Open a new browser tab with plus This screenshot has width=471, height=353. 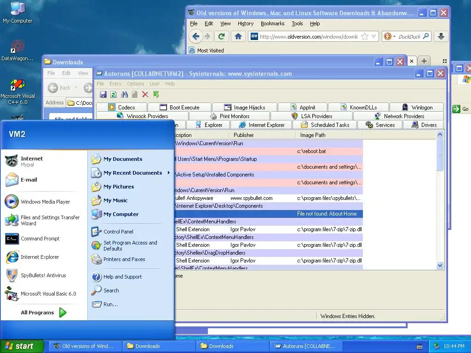(424, 61)
